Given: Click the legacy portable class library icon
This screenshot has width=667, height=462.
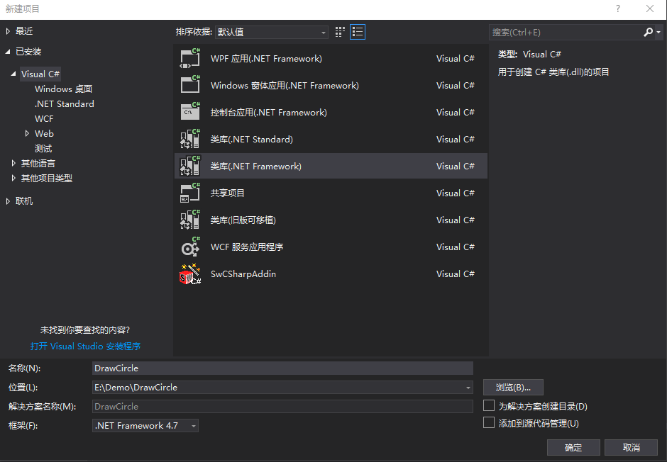Looking at the screenshot, I should pyautogui.click(x=189, y=220).
